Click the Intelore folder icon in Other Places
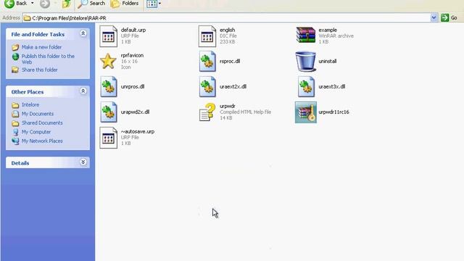The image size is (464, 261). [x=15, y=105]
